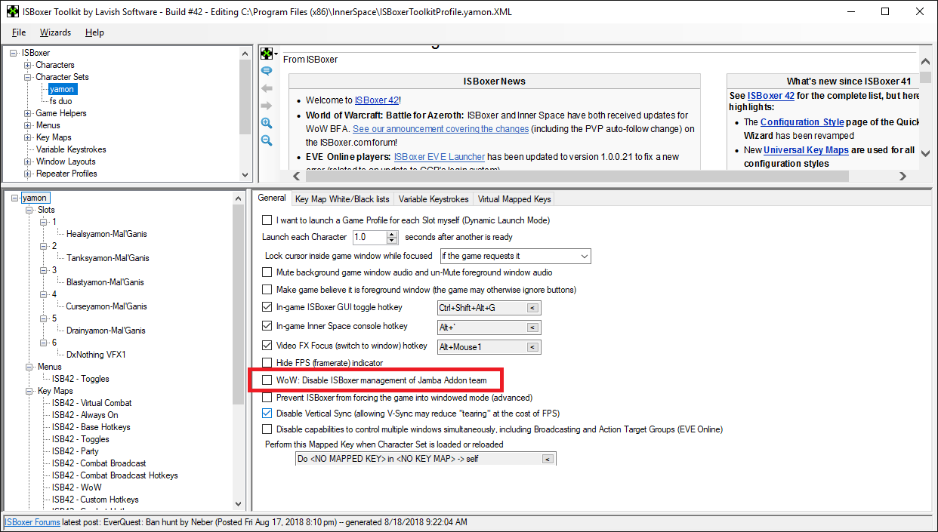This screenshot has height=532, width=938.
Task: Click the arrow button beside NO MAPPED KEY field
Action: point(548,459)
